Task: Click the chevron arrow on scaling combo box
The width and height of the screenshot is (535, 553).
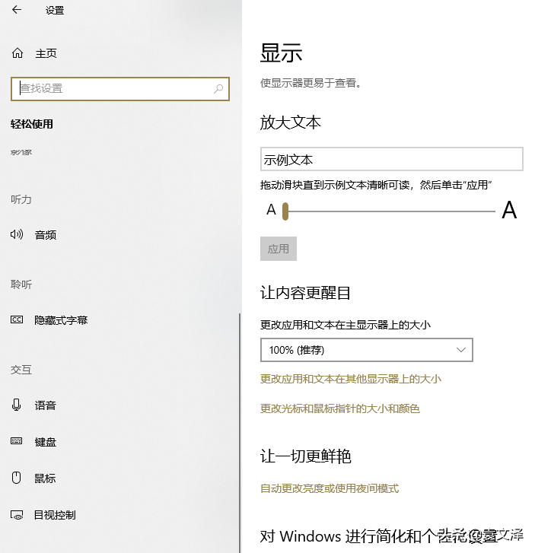Action: (461, 350)
